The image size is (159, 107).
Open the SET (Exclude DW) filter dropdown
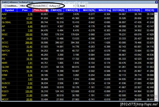(38, 6)
